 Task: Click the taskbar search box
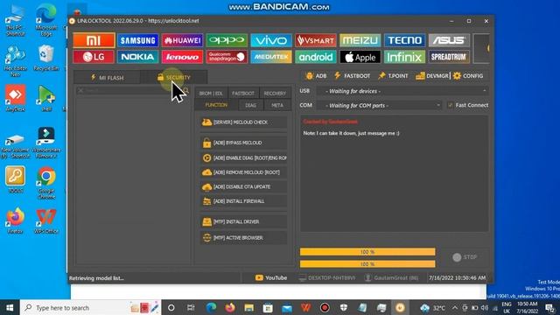[x=91, y=307]
